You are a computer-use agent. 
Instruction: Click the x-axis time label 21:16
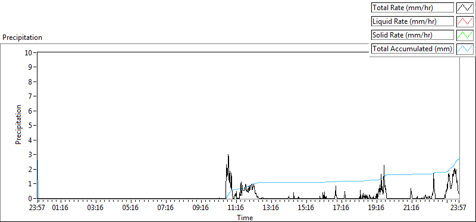pos(411,208)
